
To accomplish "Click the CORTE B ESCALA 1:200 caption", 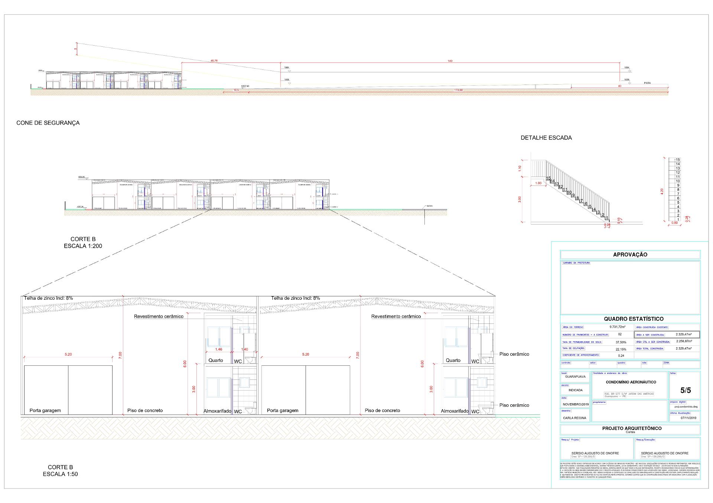I will tap(83, 243).
